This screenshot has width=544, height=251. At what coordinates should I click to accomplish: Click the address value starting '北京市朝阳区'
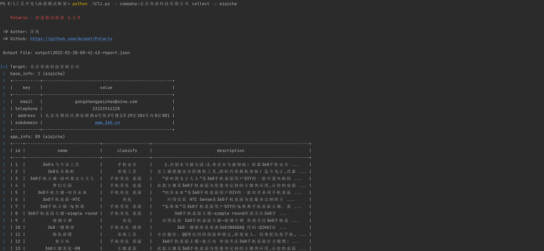(x=107, y=115)
